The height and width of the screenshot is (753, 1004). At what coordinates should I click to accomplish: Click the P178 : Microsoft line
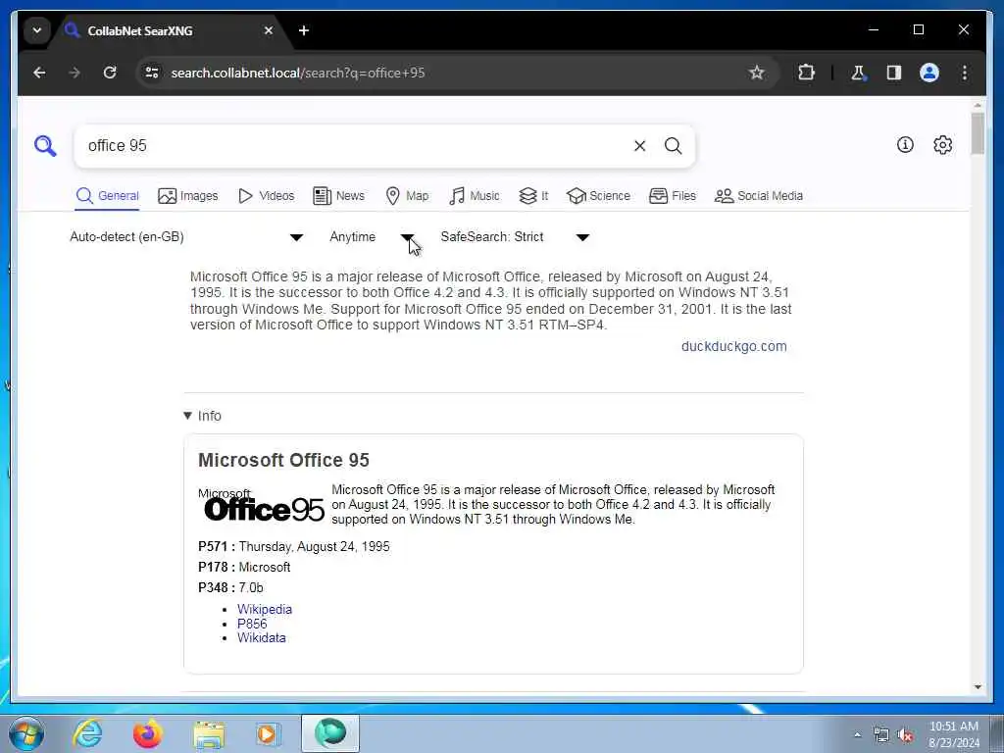click(244, 567)
